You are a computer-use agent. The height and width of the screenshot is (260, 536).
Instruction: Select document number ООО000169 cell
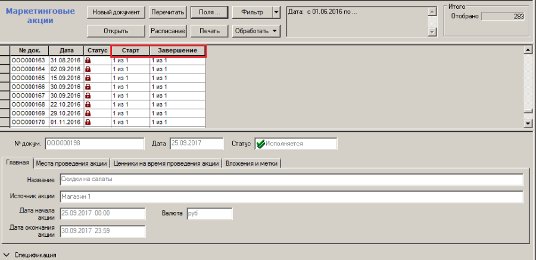tap(29, 113)
